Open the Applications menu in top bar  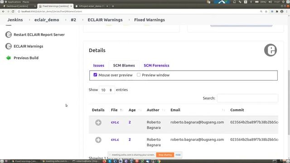[14, 2]
